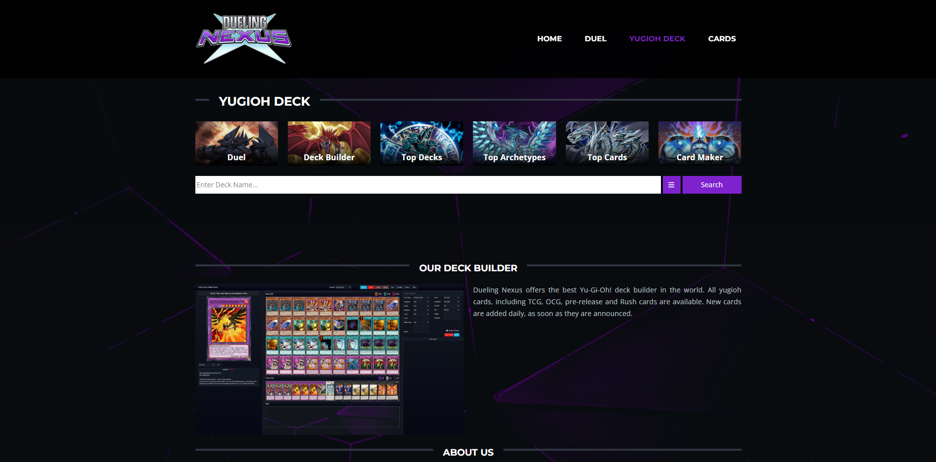Browse the Top Archetypes tile
Image resolution: width=936 pixels, height=462 pixels.
514,143
